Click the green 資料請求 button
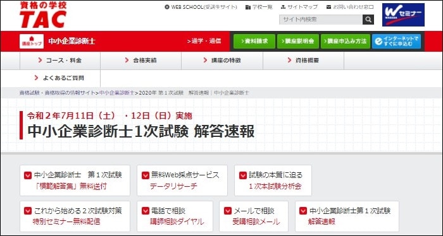Image resolution: width=443 pixels, height=236 pixels. coord(254,41)
